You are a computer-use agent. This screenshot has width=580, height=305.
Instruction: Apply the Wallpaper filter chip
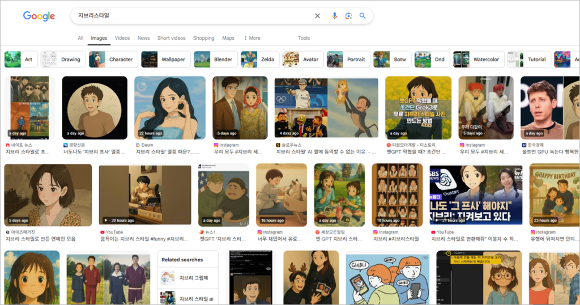[166, 59]
